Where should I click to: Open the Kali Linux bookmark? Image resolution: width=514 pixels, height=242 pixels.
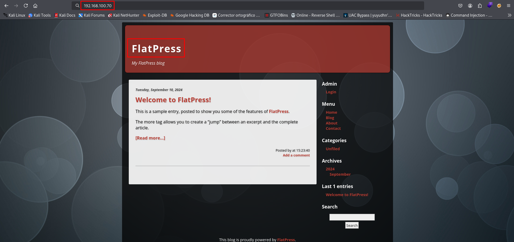14,15
